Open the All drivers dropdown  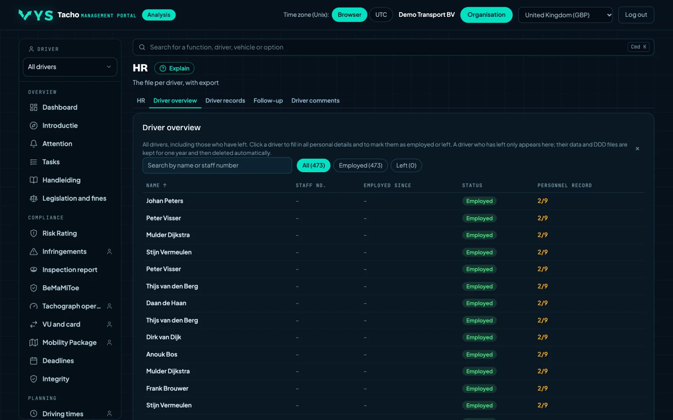click(70, 67)
